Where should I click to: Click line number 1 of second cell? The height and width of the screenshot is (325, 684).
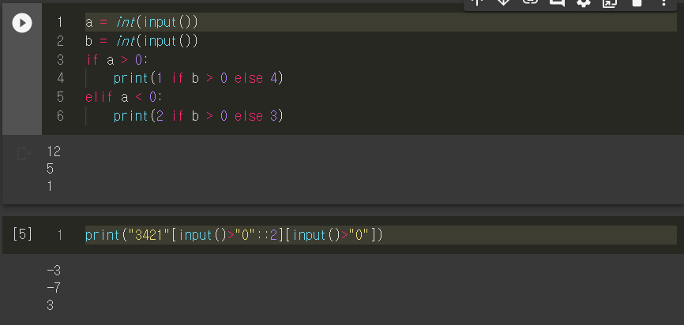tap(60, 235)
